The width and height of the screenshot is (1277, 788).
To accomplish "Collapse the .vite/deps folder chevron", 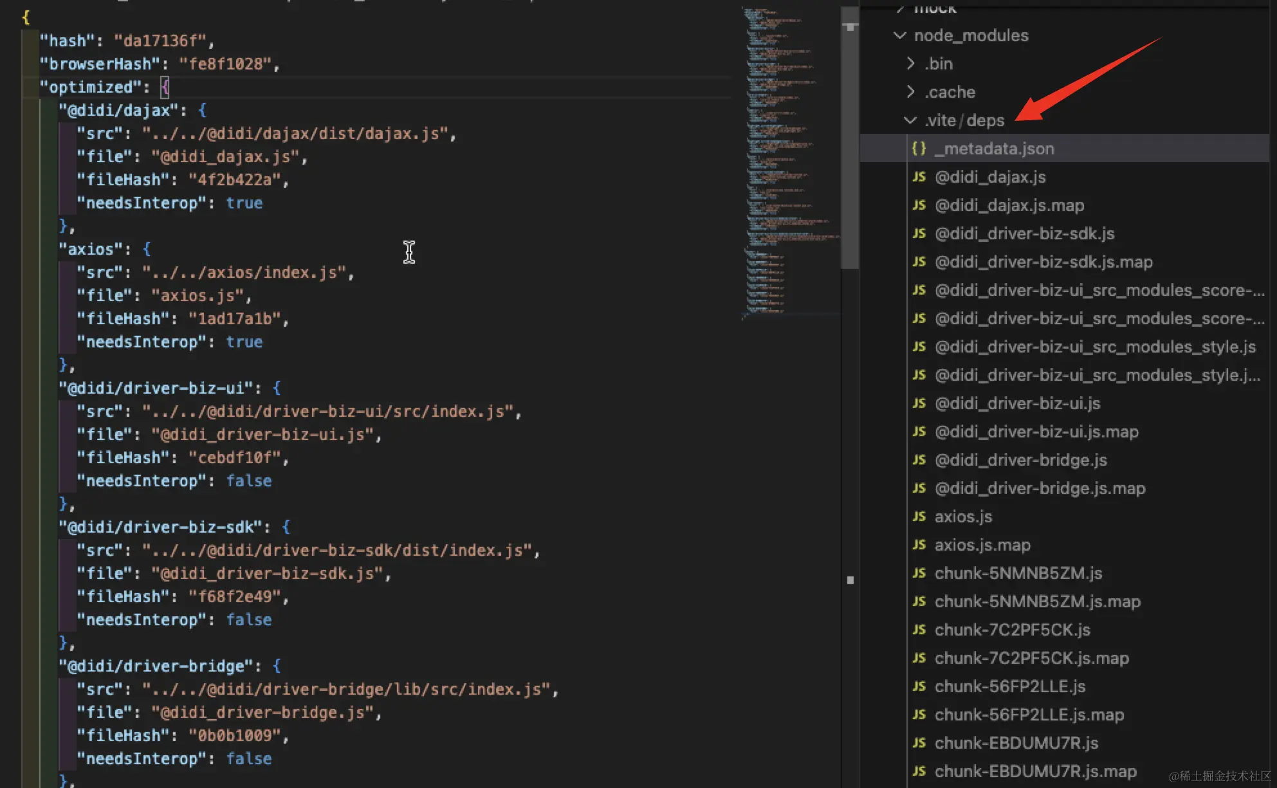I will pyautogui.click(x=910, y=120).
